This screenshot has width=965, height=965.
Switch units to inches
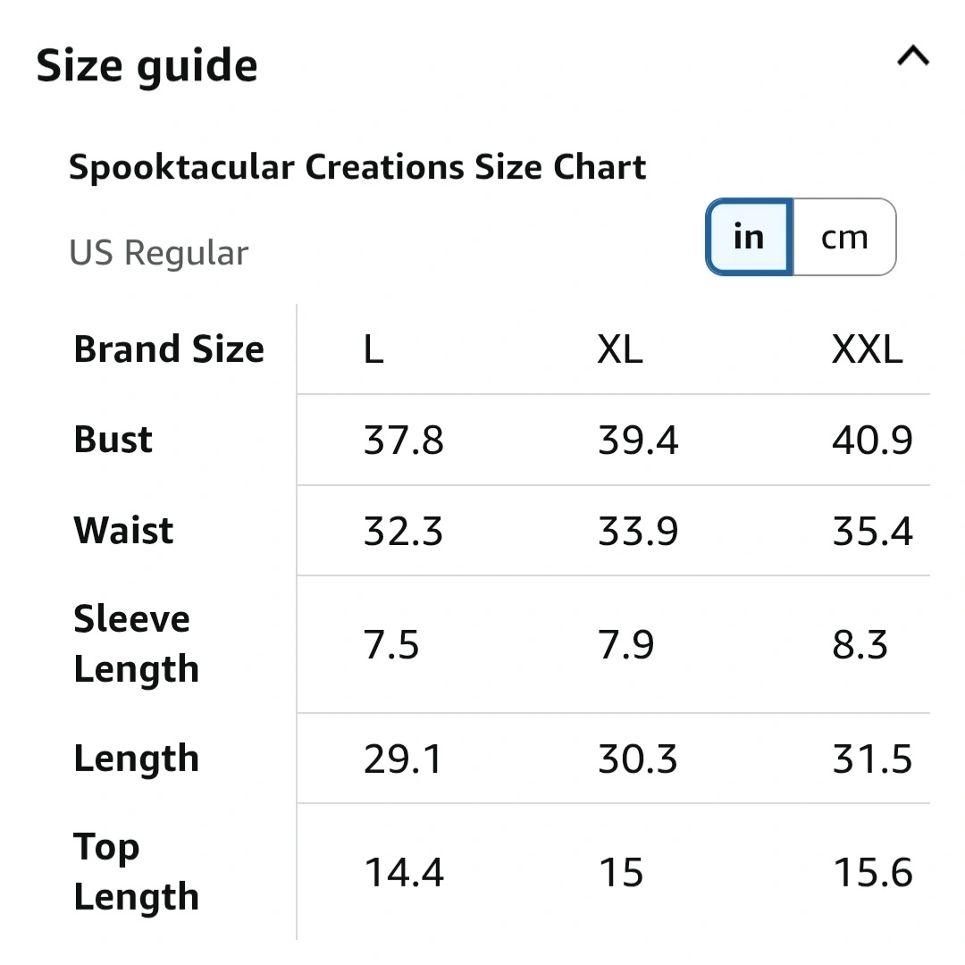[x=749, y=237]
